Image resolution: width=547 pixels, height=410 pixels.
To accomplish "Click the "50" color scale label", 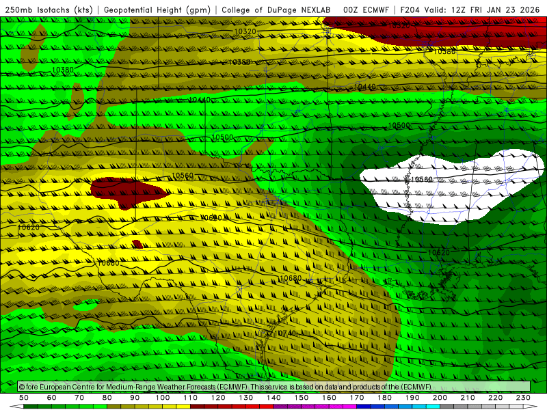I will pos(24,398).
